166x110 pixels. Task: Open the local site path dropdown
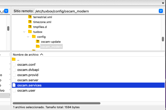[6, 11]
